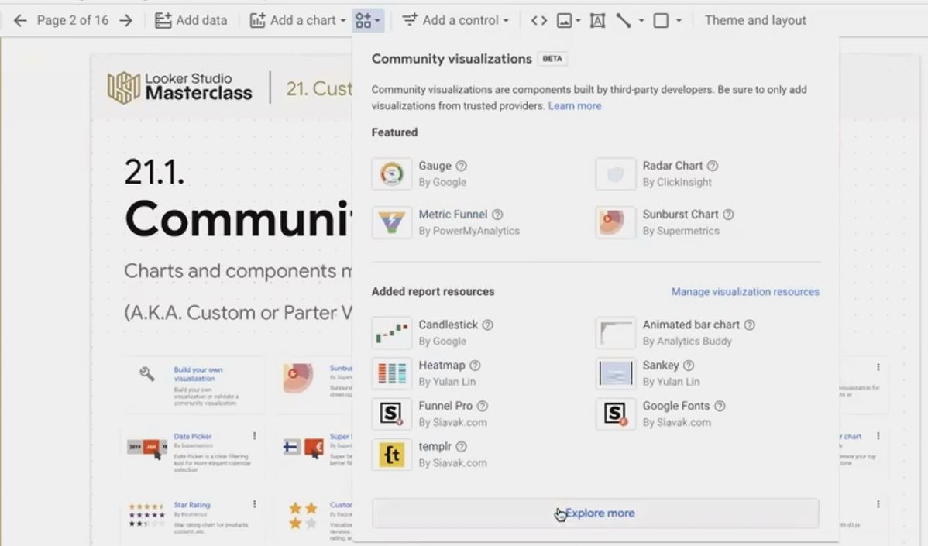Click the insert image icon
Viewport: 928px width, 546px height.
(x=564, y=21)
